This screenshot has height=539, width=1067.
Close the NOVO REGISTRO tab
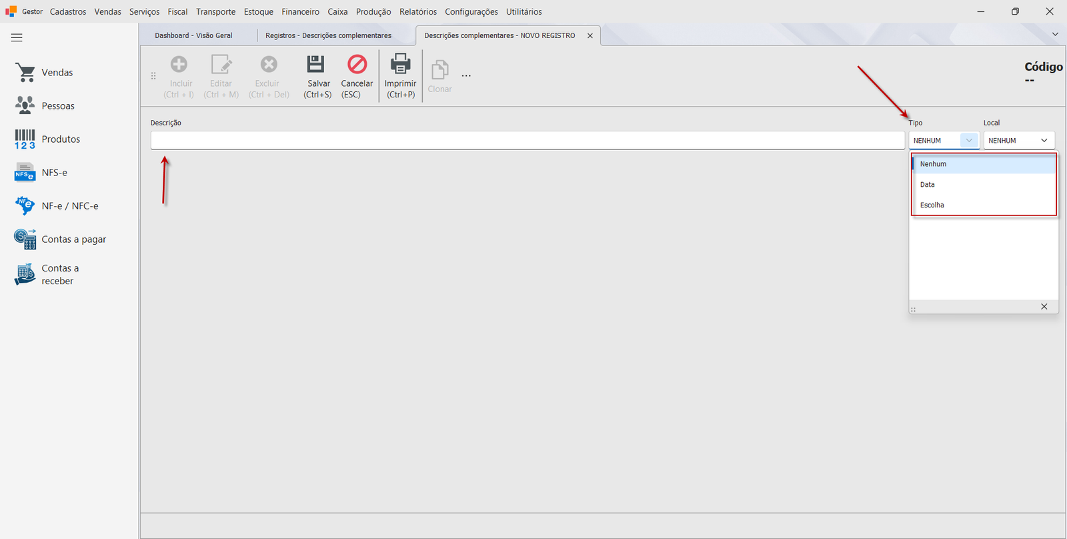tap(590, 36)
